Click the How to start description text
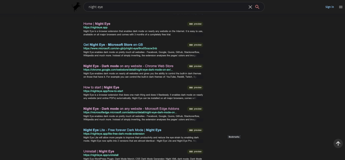 coord(143,97)
